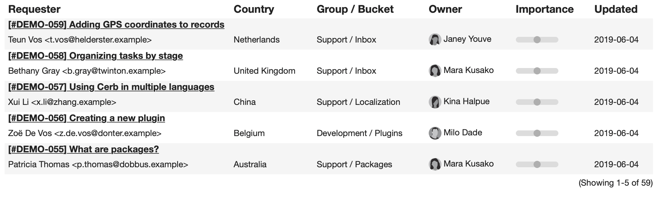Sort by the Updated column header

coord(616,9)
